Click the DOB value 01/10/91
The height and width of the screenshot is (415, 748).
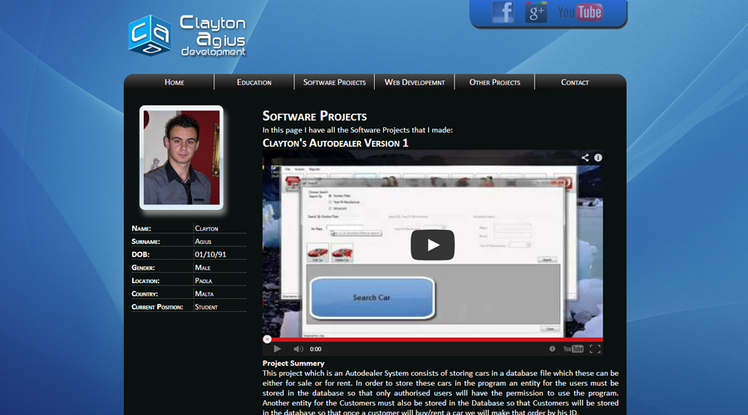210,255
